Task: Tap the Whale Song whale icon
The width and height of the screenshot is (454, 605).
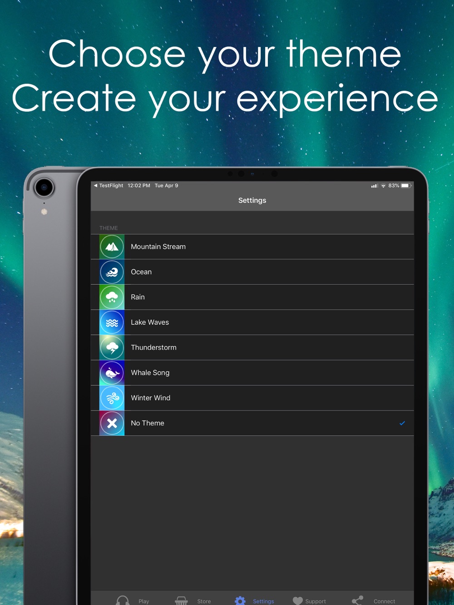Action: [112, 373]
